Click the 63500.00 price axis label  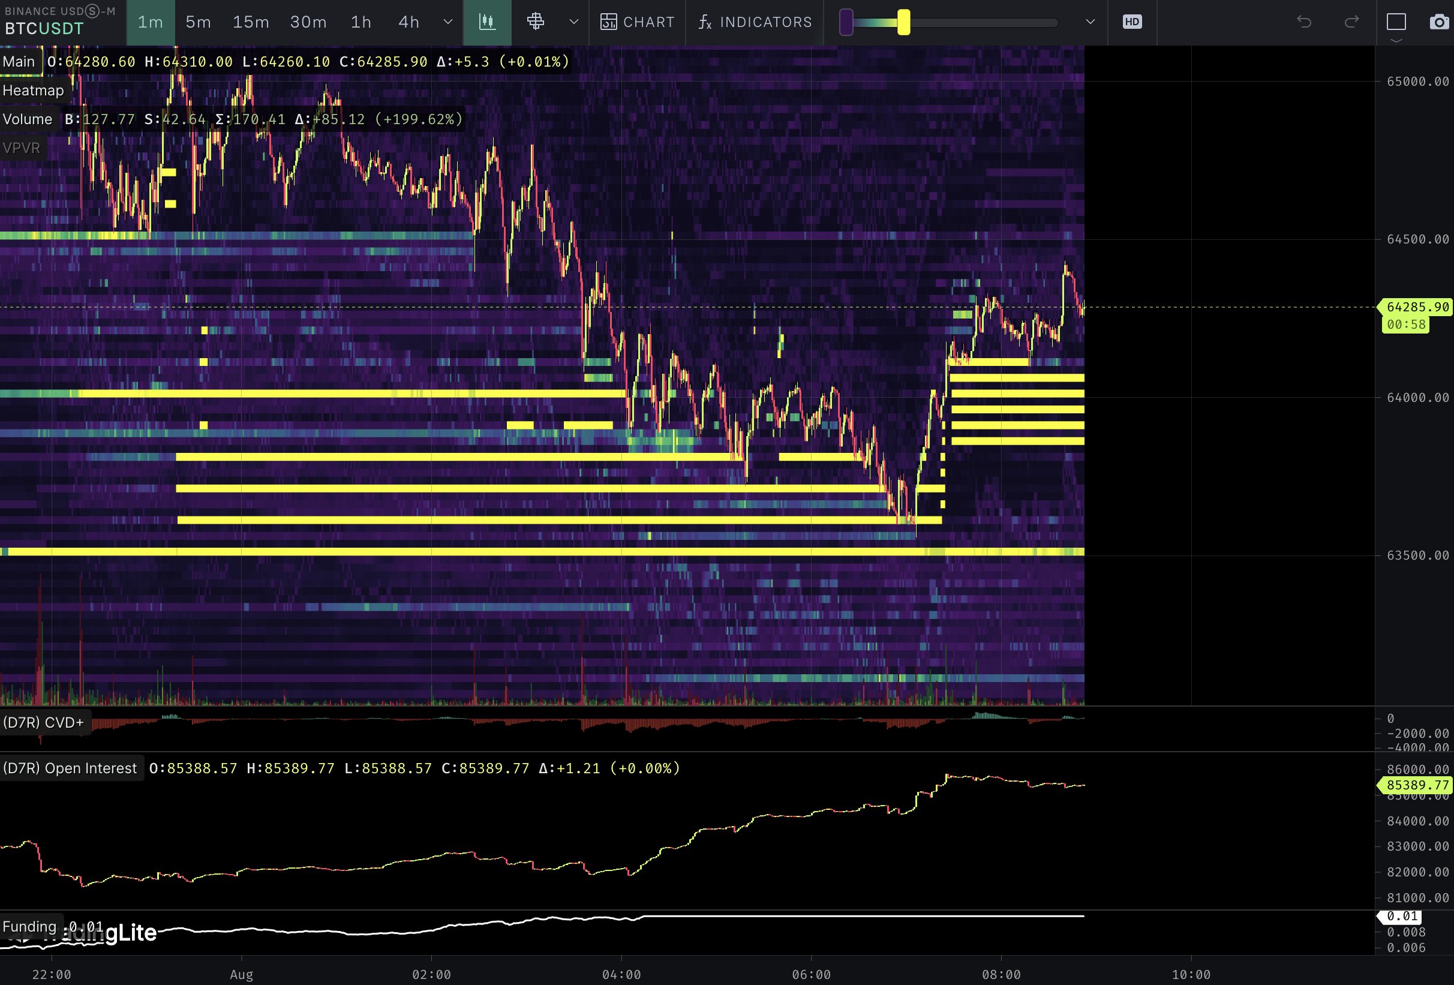(1418, 555)
